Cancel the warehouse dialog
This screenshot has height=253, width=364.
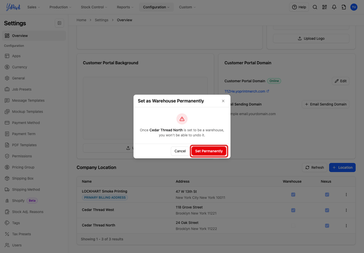[180, 151]
